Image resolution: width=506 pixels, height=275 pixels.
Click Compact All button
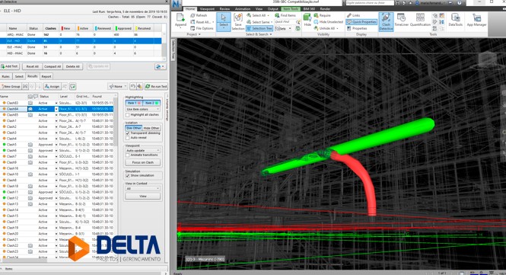(x=53, y=66)
